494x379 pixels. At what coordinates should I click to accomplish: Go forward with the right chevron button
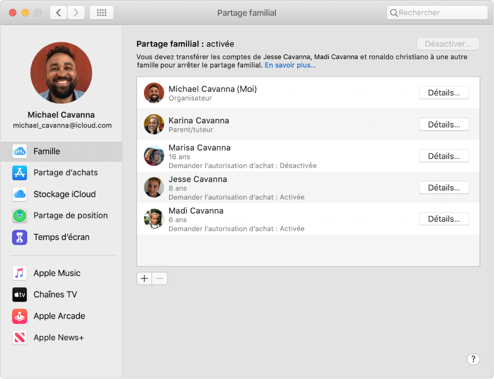(76, 13)
